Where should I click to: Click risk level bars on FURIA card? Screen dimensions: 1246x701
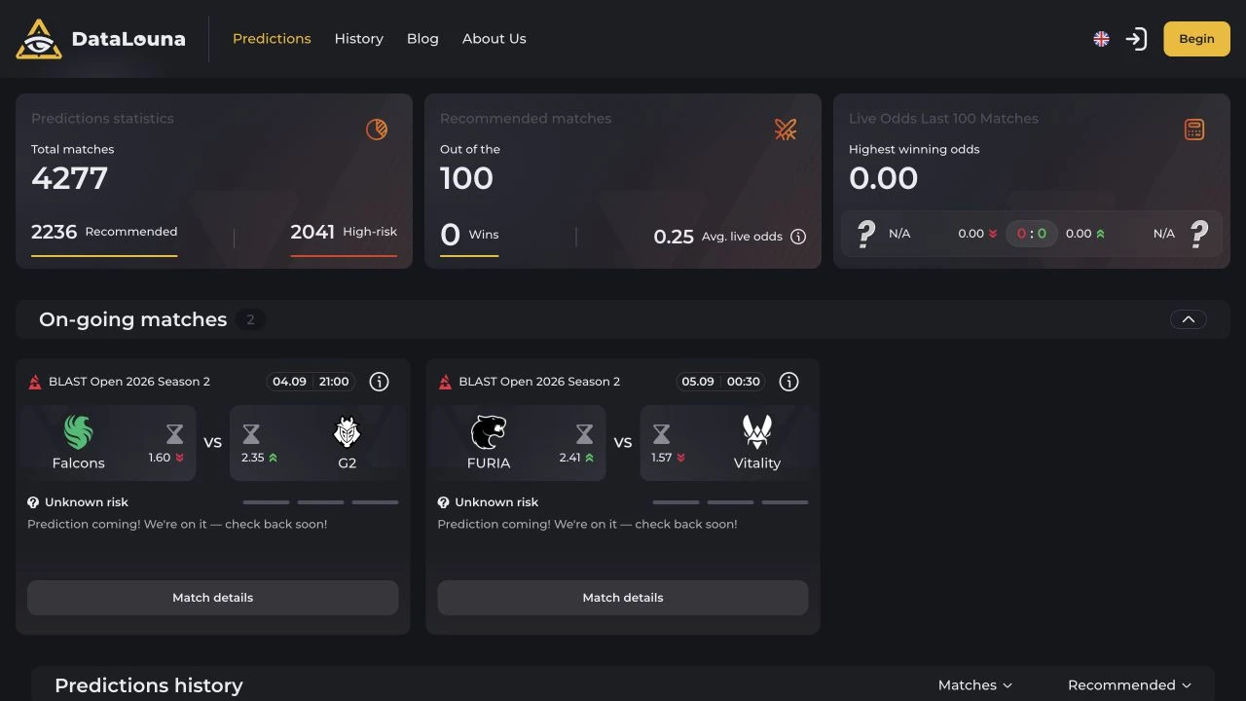coord(730,502)
